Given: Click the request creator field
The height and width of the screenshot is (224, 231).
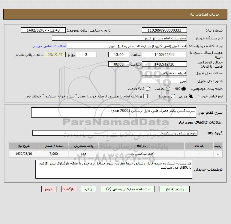Looking at the screenshot, I should [127, 46].
